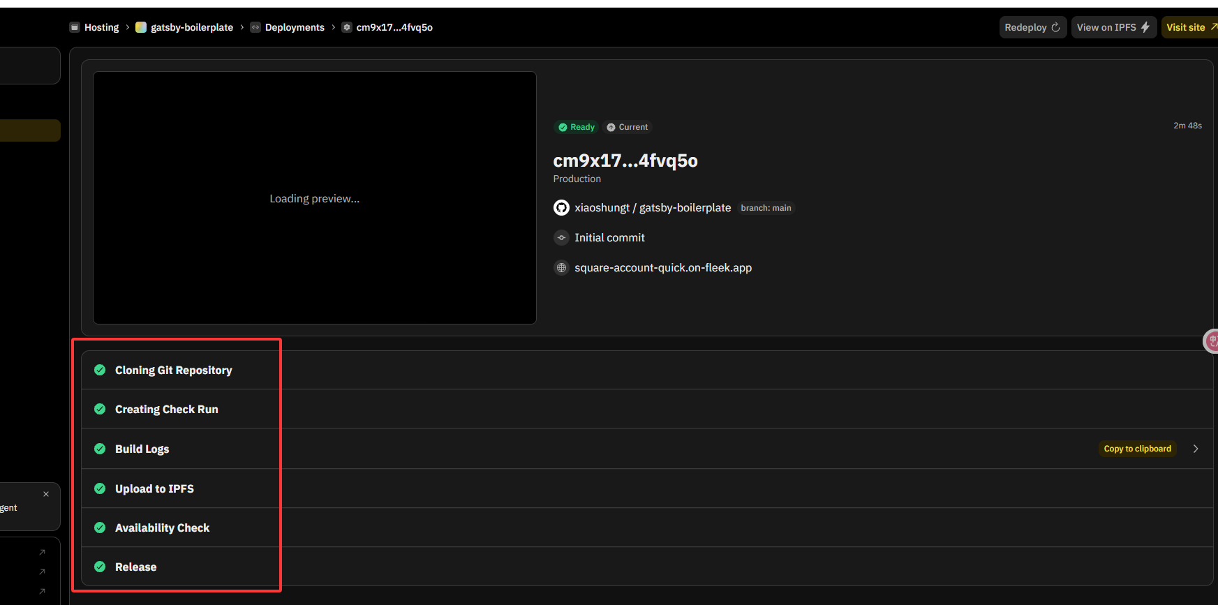Click the GitHub icon beside xiaoshungt repository
Screen dimensions: 1218x605
pyautogui.click(x=561, y=208)
